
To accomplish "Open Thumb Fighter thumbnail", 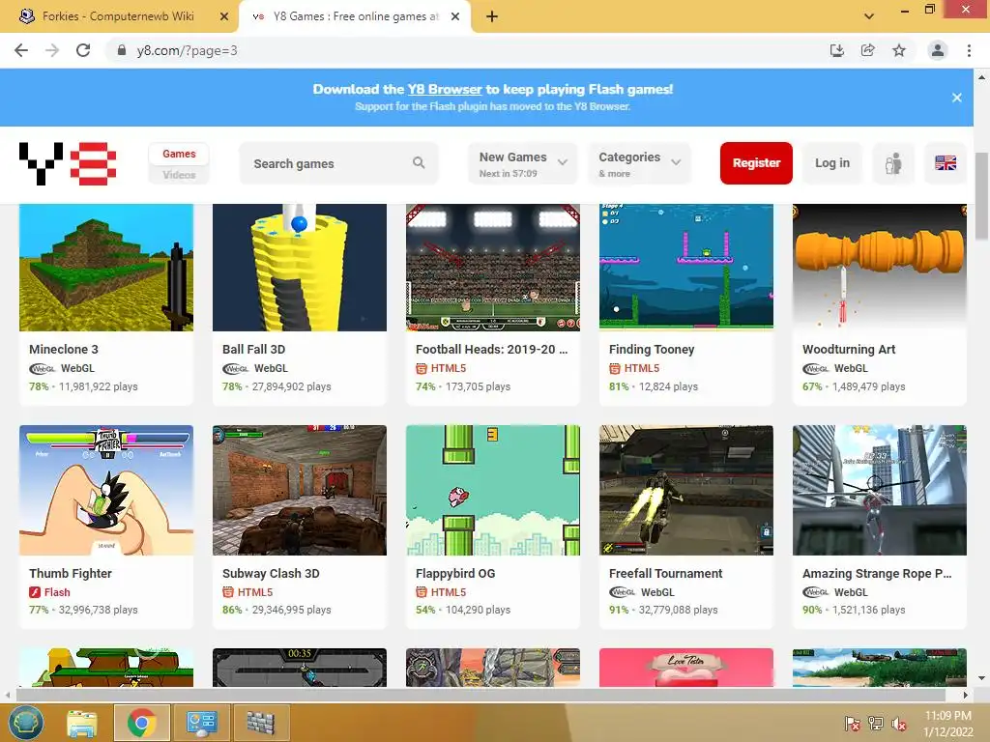I will [106, 490].
